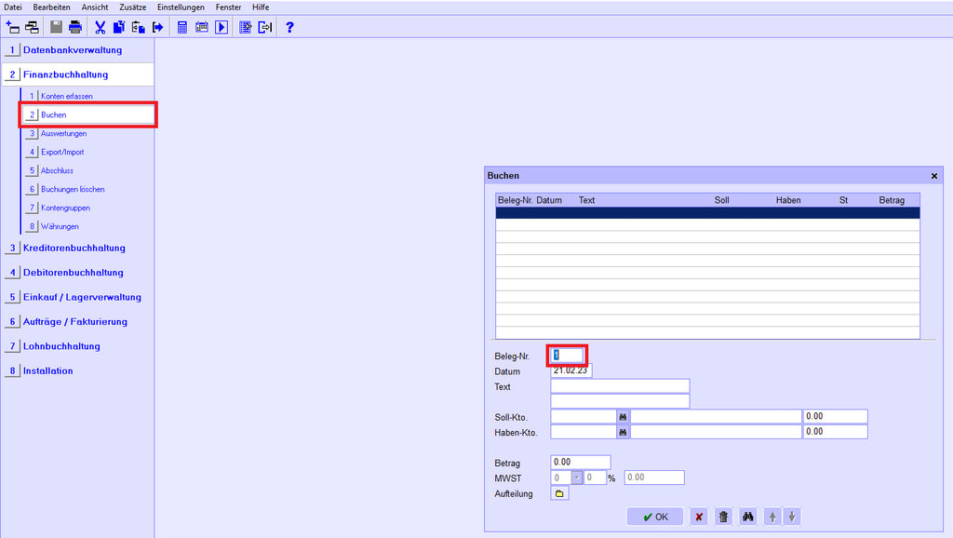This screenshot has height=538, width=953.
Task: Click the trash can delete icon
Action: (x=723, y=517)
